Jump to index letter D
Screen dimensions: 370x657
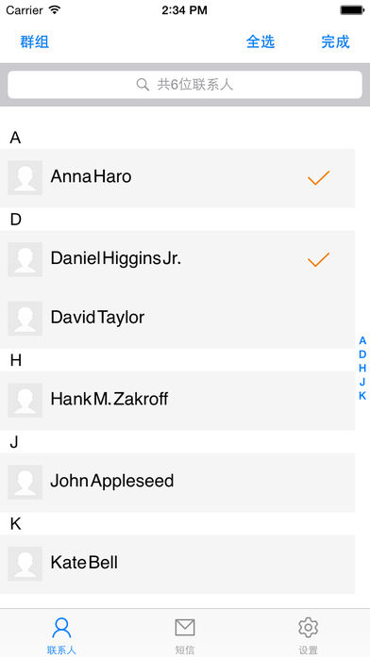pos(362,354)
